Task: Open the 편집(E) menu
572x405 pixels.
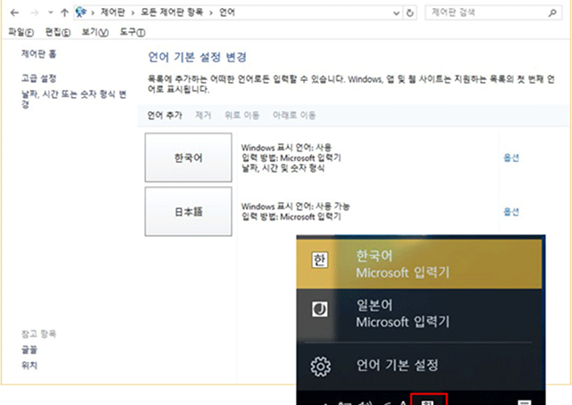Action: pyautogui.click(x=58, y=32)
